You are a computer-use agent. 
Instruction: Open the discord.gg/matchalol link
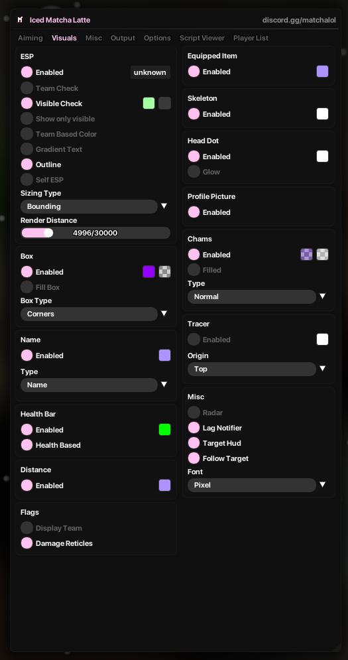coord(299,20)
